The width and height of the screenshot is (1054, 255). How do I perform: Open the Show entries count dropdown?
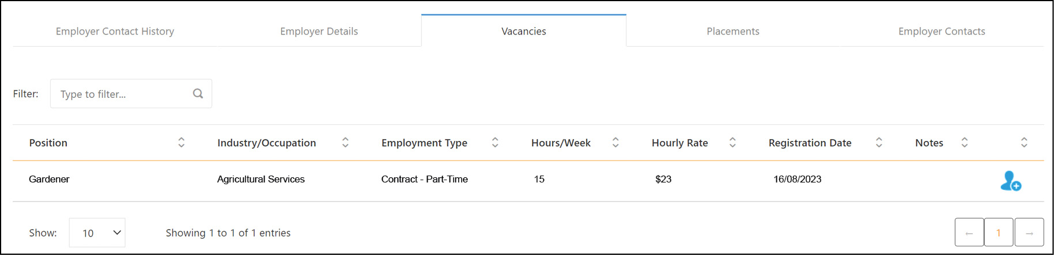97,233
